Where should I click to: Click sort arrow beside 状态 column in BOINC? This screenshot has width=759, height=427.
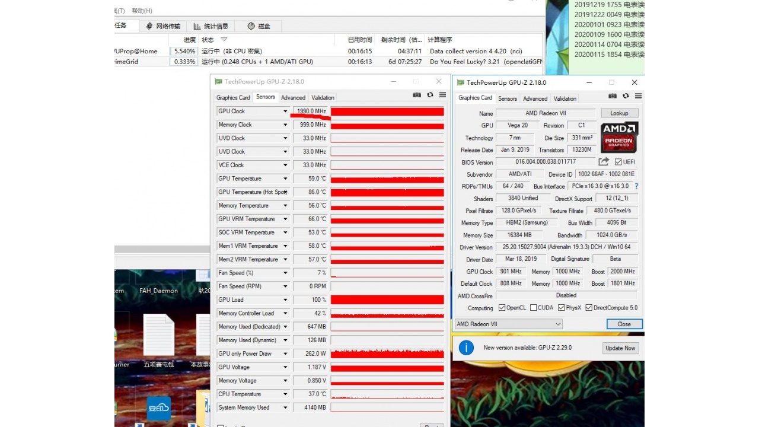[x=224, y=40]
